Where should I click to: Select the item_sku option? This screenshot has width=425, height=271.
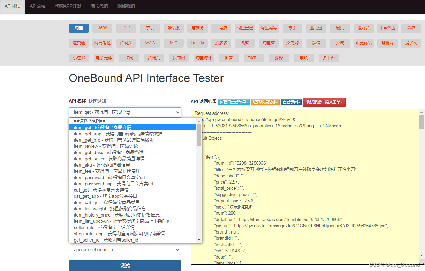[x=133, y=165]
